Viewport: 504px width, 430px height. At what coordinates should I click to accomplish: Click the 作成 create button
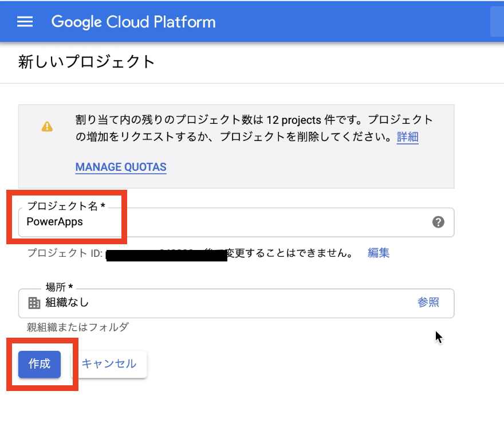[40, 364]
